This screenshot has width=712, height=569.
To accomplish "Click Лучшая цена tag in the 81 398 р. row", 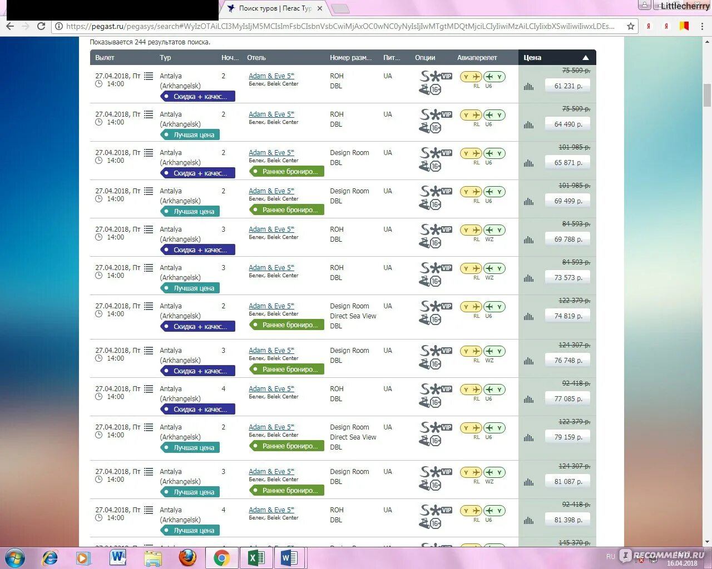I will click(190, 531).
